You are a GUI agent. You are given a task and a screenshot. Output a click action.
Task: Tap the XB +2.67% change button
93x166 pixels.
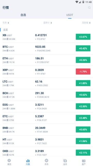click(x=83, y=37)
